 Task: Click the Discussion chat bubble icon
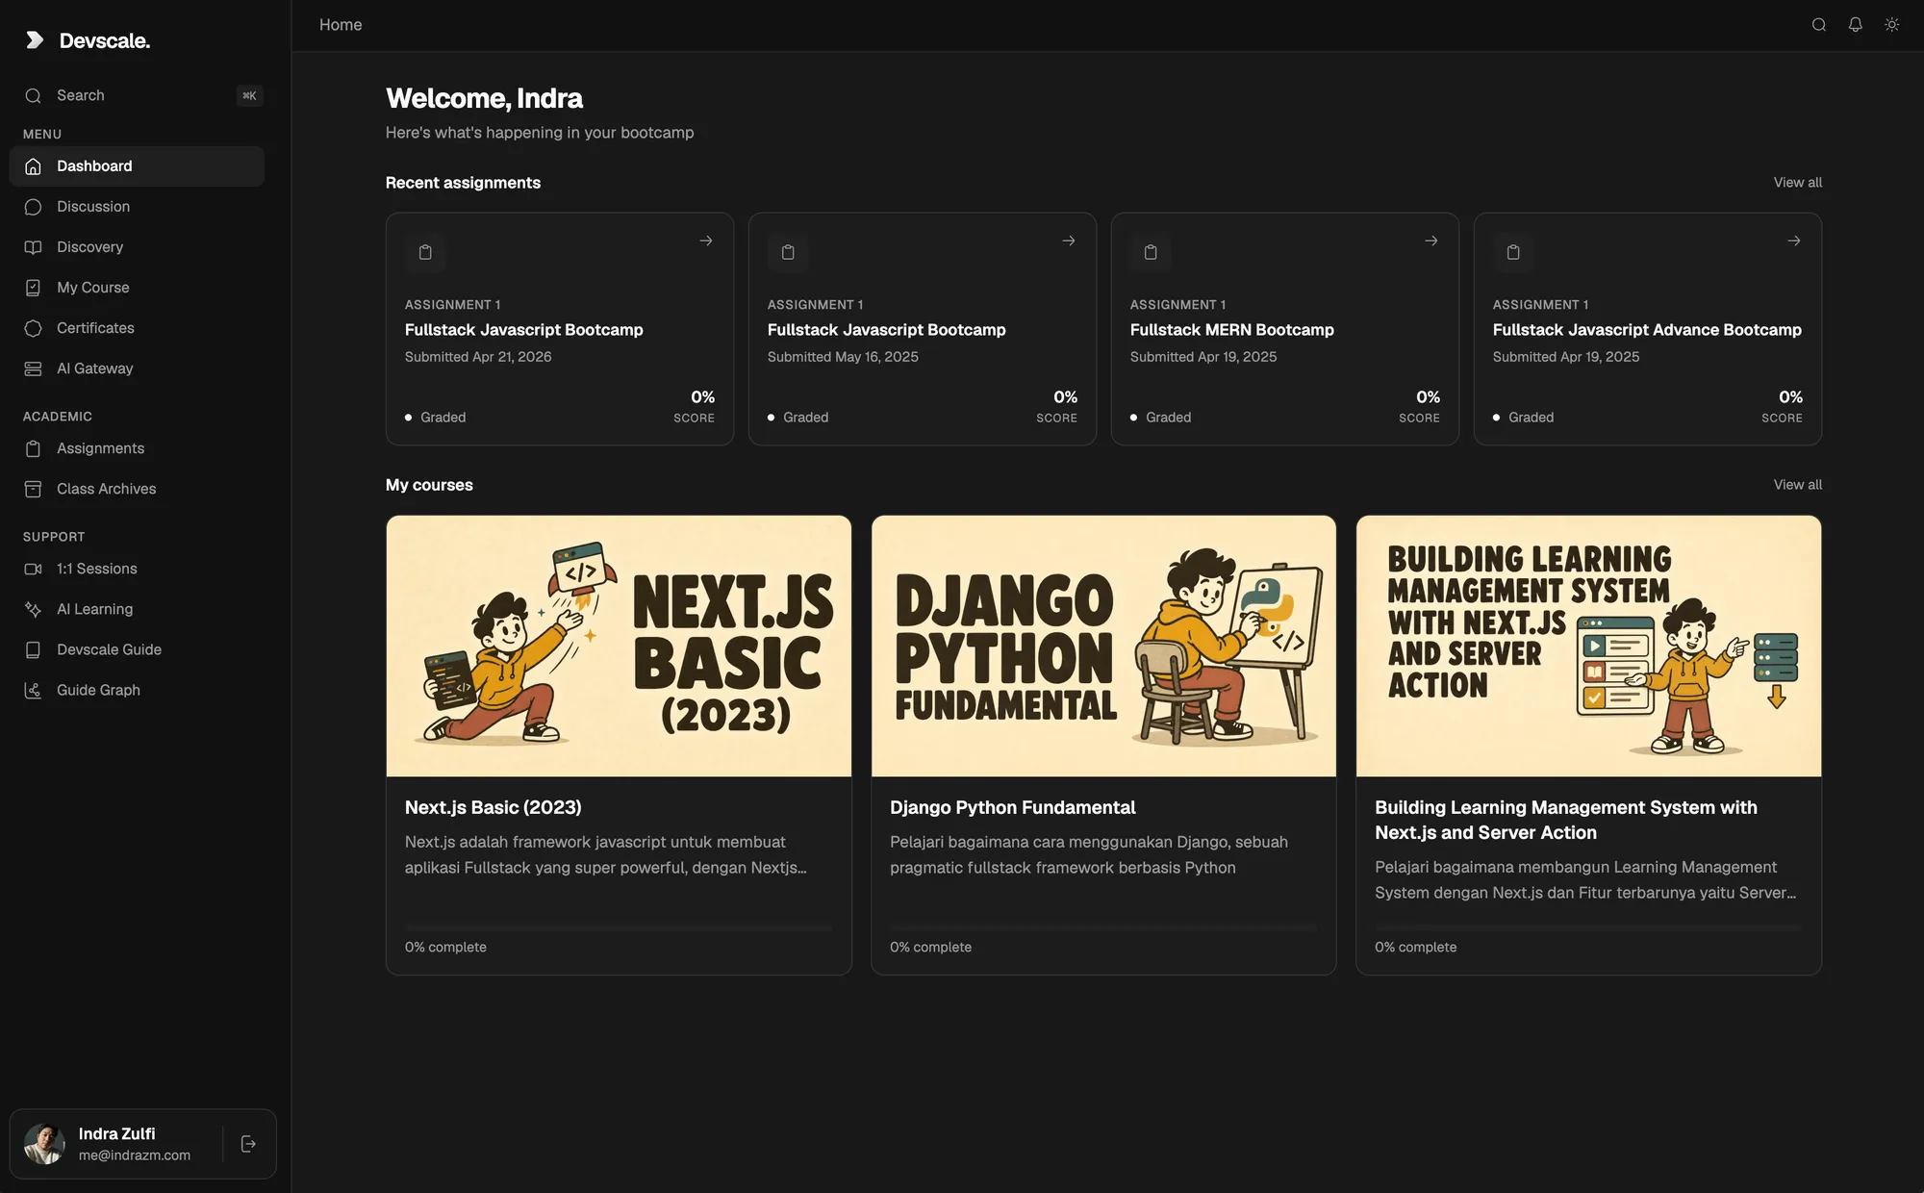[33, 207]
